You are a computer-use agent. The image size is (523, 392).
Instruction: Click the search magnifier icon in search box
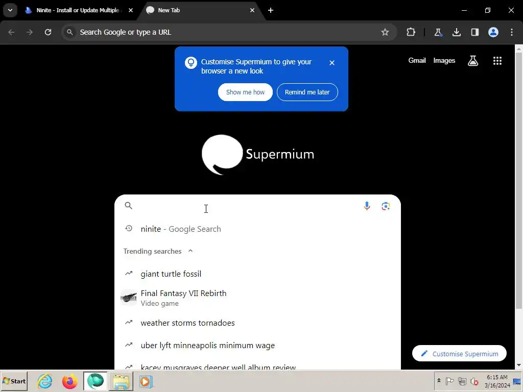(128, 206)
